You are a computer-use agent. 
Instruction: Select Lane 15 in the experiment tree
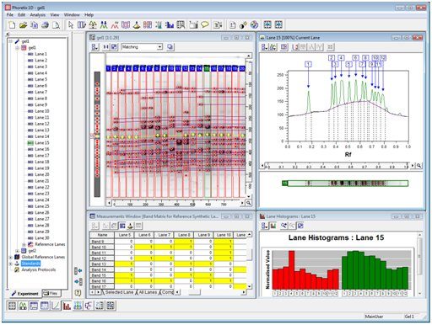pos(42,142)
